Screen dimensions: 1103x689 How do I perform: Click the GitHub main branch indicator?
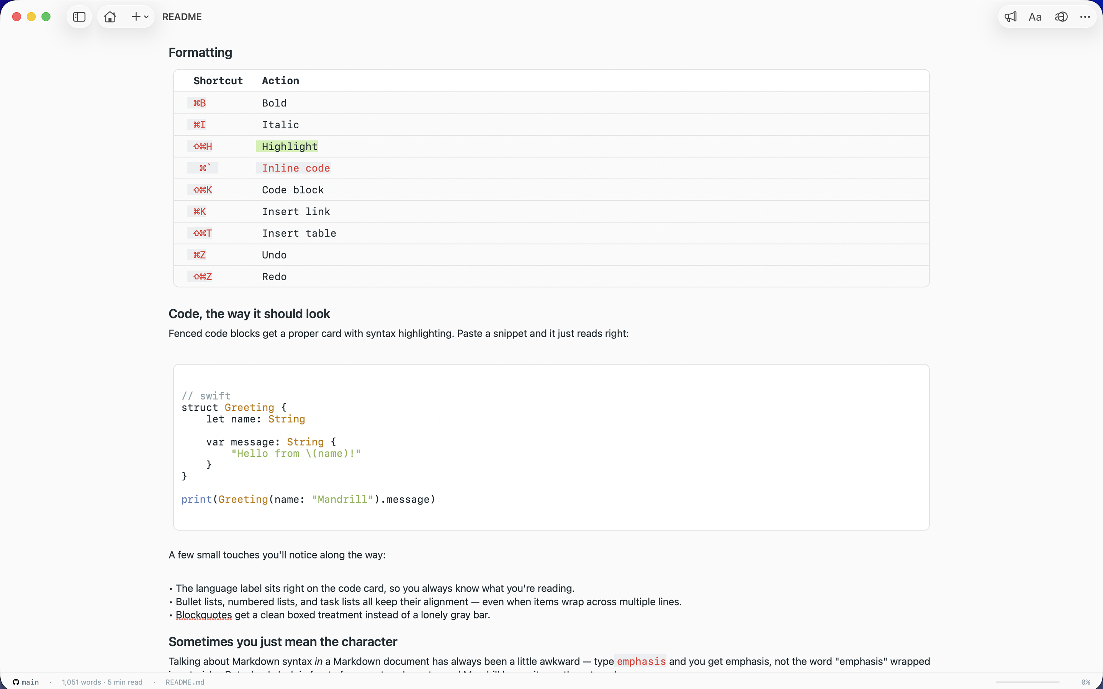pyautogui.click(x=26, y=682)
